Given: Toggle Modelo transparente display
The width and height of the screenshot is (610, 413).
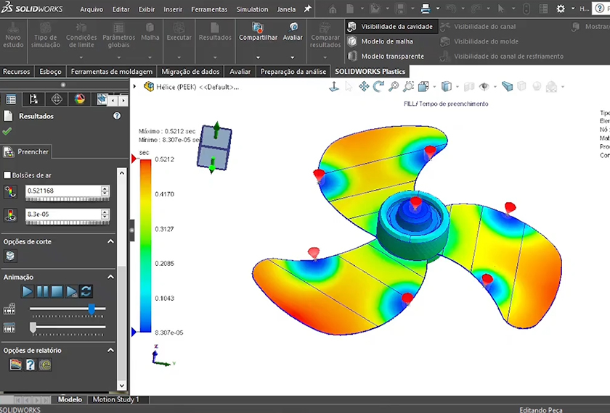Looking at the screenshot, I should click(386, 57).
